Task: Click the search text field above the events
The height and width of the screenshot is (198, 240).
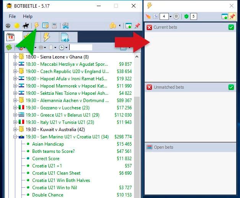Action: pyautogui.click(x=81, y=47)
